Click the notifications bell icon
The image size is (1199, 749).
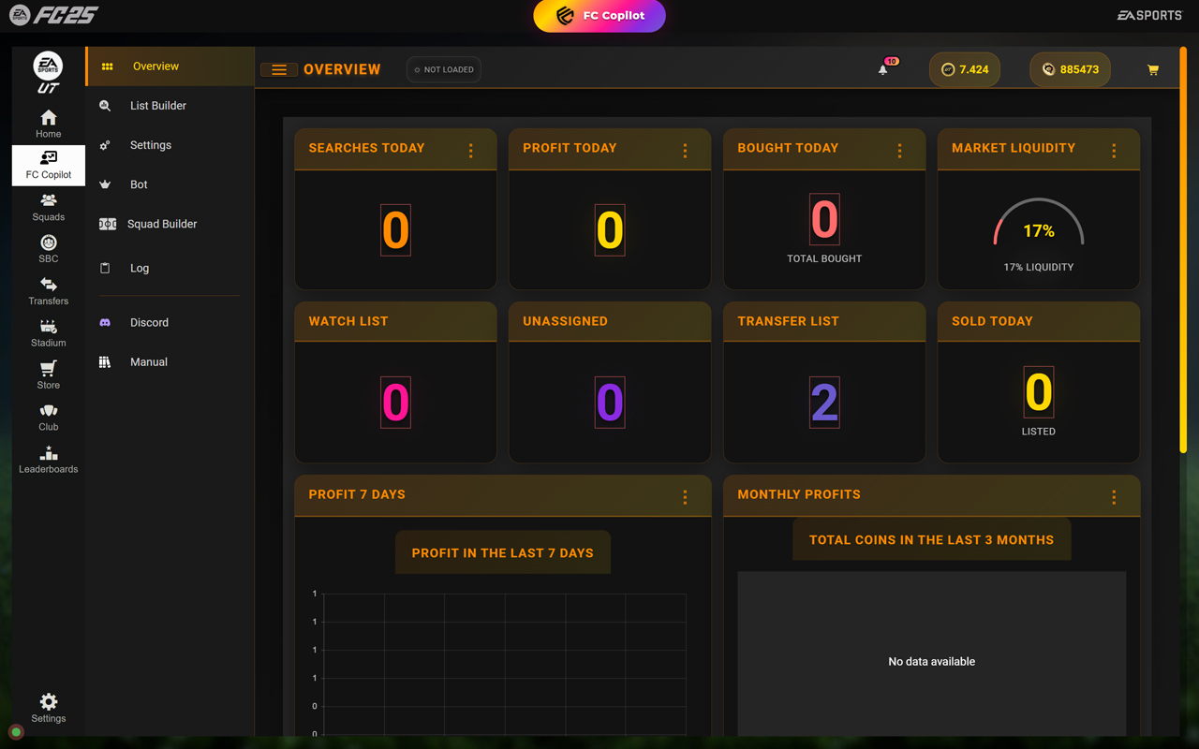tap(882, 69)
